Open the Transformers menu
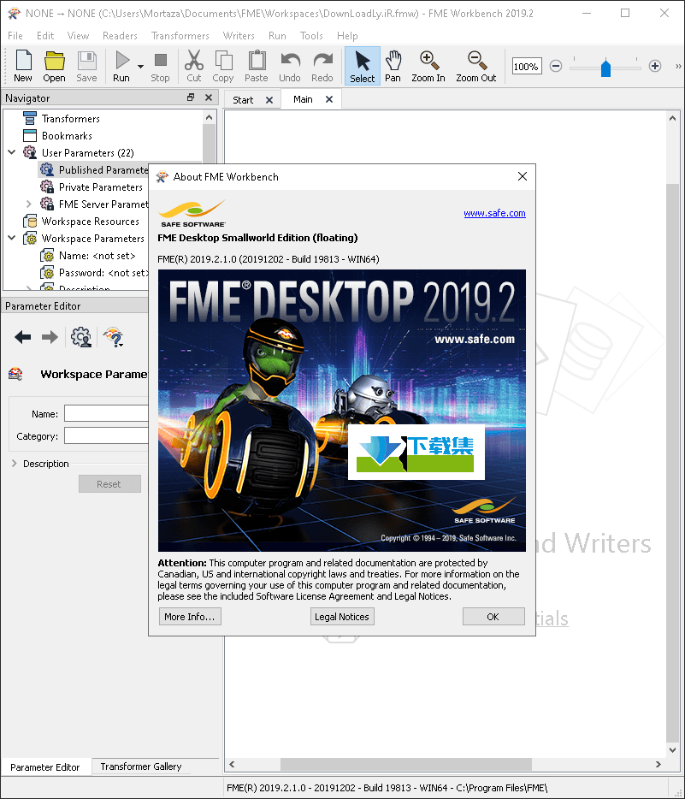Image resolution: width=685 pixels, height=799 pixels. (180, 36)
